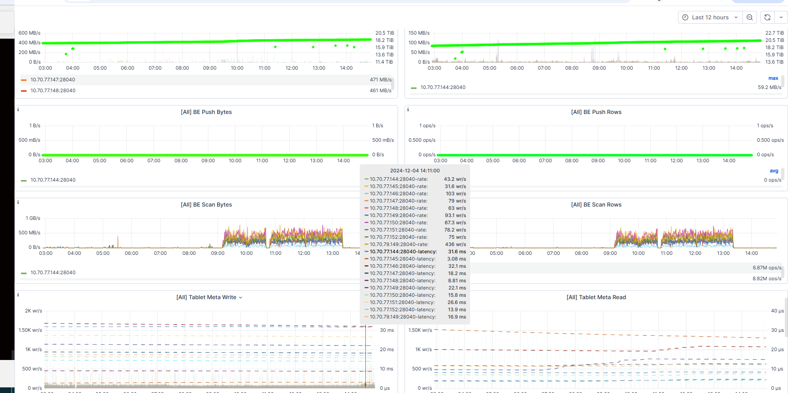Toggle 10.70.77.144:28040 legend in top-right panel
This screenshot has width=788, height=393.
point(443,87)
